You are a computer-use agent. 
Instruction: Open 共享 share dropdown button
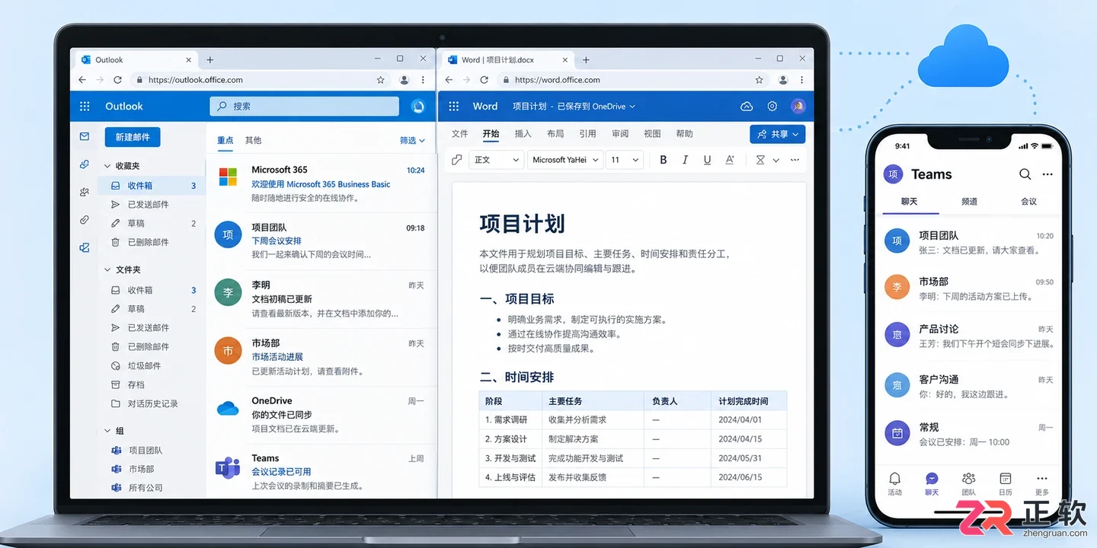(x=778, y=134)
